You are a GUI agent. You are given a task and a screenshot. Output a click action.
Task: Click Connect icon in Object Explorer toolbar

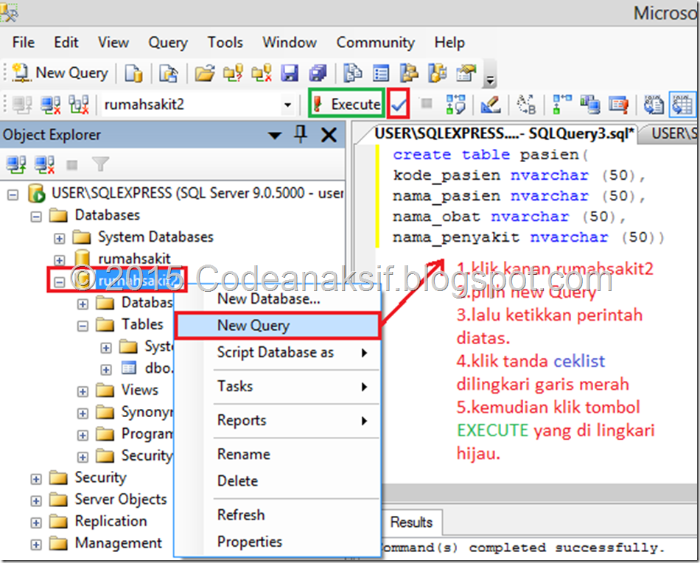tap(16, 165)
